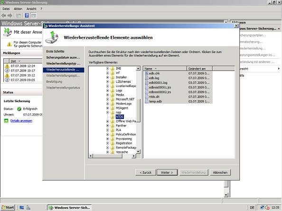Open the Ansicht menu
Screen dimensions: 282x211
[31, 9]
